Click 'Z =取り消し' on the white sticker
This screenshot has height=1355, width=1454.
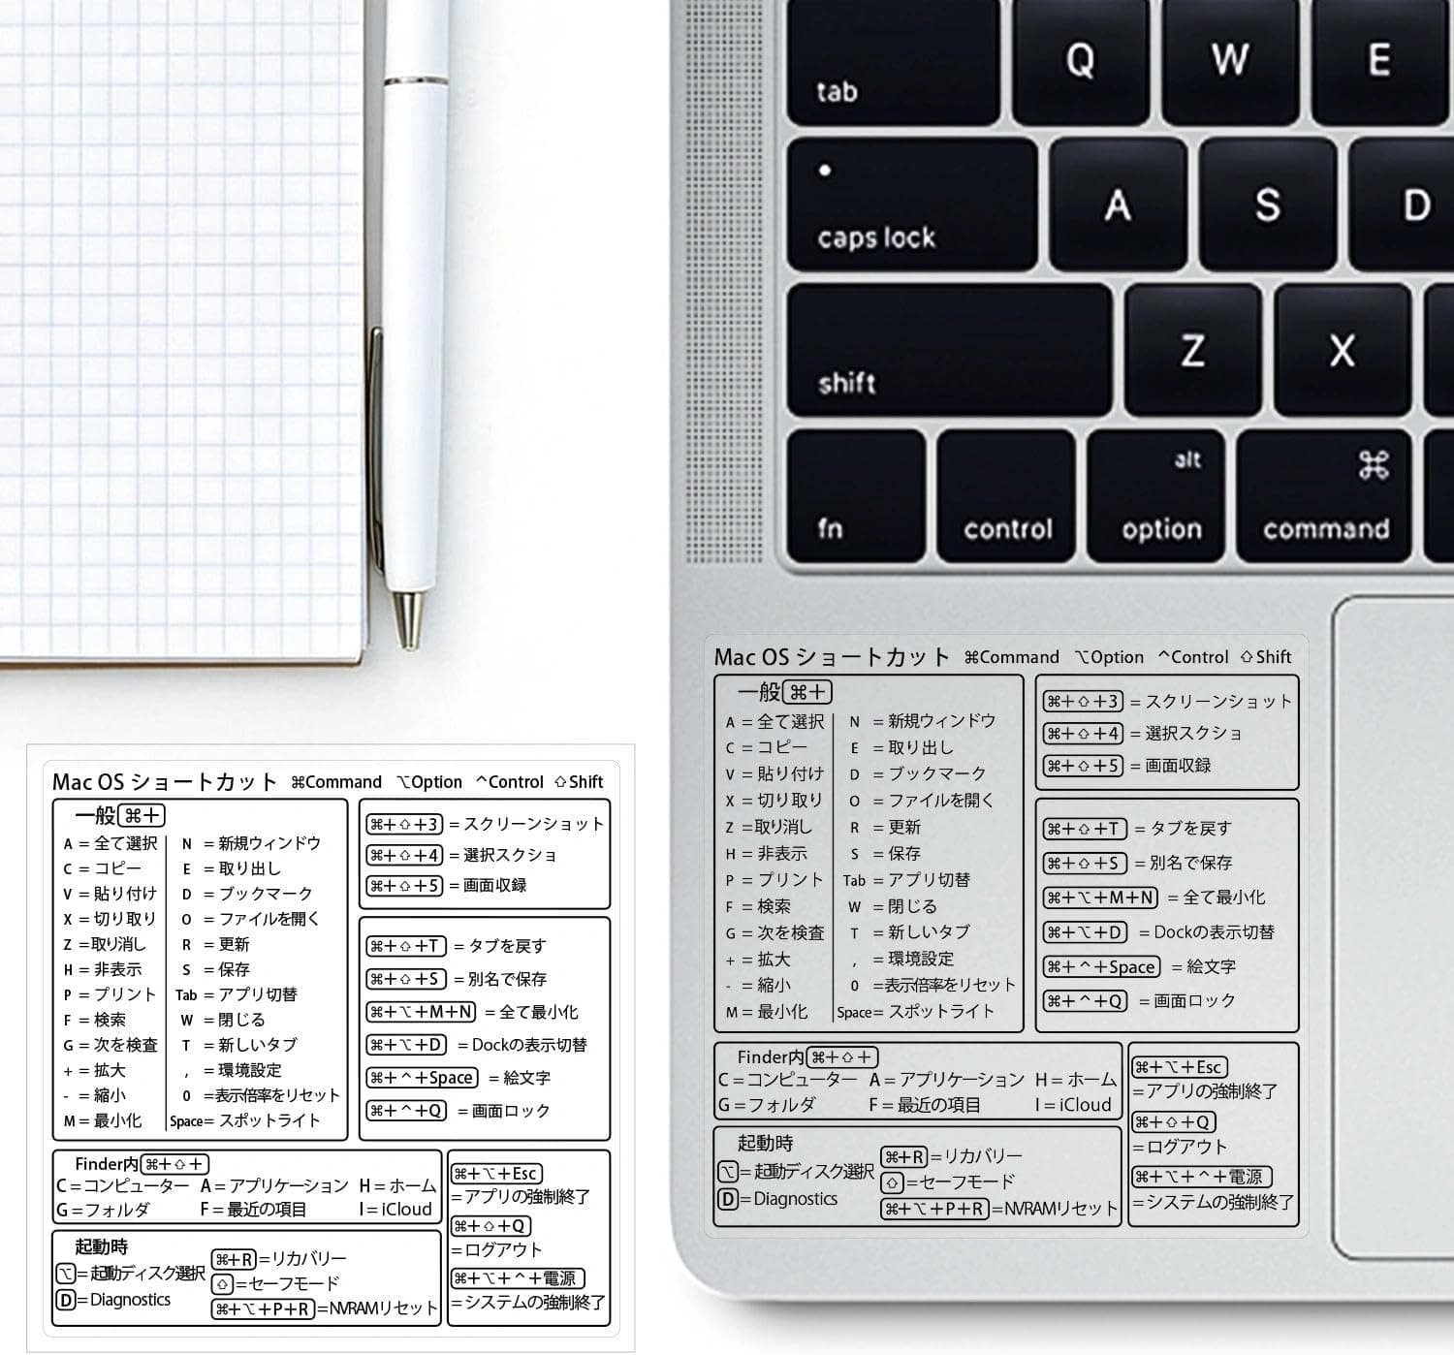[x=105, y=944]
